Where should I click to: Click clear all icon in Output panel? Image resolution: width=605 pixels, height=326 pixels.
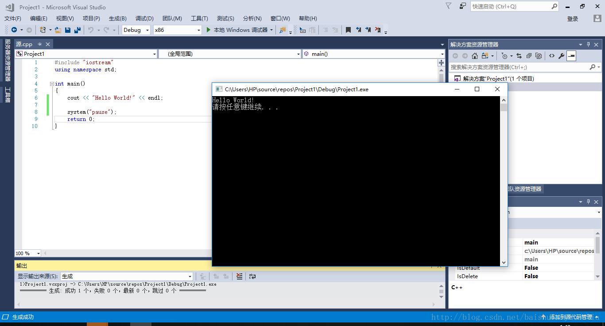pyautogui.click(x=240, y=276)
